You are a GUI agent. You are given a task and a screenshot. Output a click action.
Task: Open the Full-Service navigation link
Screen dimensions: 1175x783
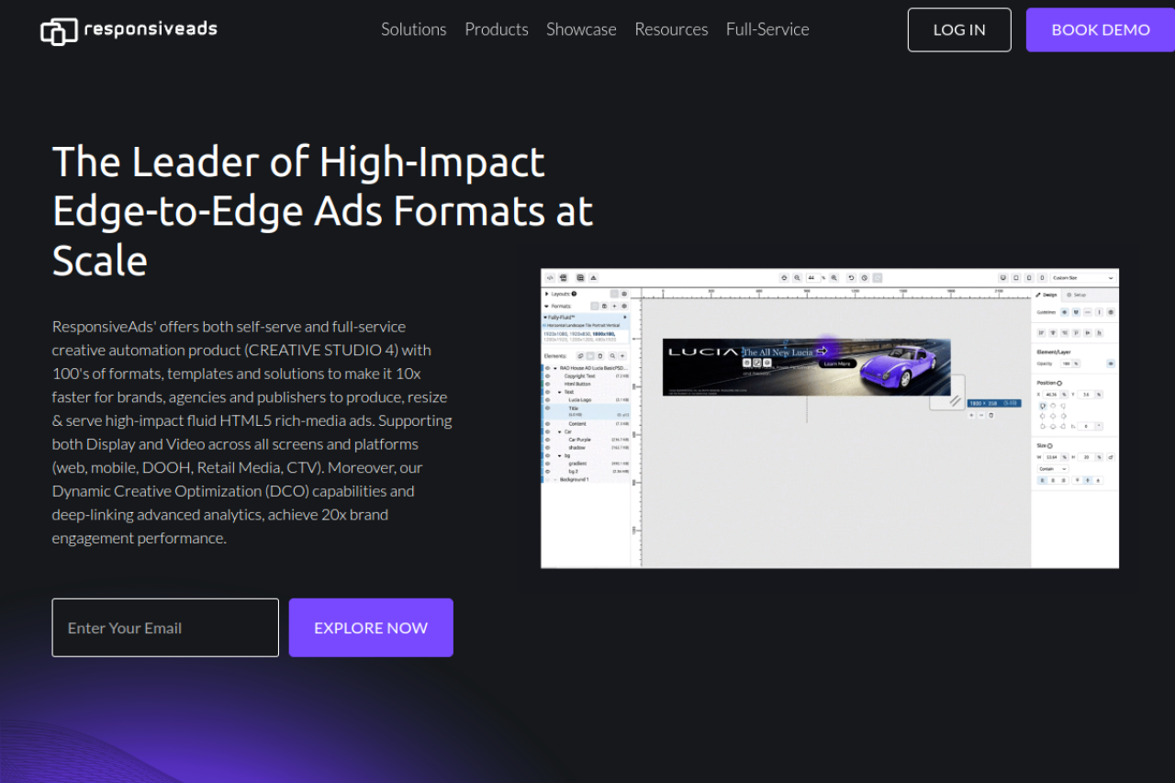[x=767, y=29]
